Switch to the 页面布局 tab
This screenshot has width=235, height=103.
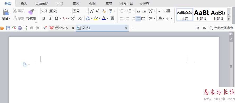[x=42, y=4]
